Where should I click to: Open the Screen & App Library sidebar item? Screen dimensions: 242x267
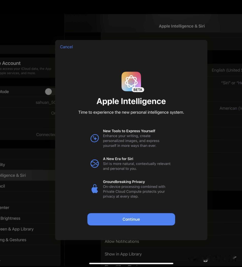coord(27,229)
